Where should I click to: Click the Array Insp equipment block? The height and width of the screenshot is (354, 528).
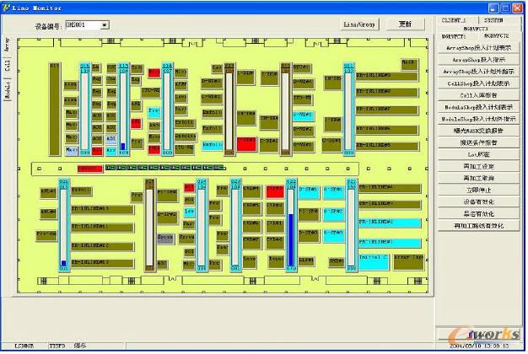click(408, 255)
